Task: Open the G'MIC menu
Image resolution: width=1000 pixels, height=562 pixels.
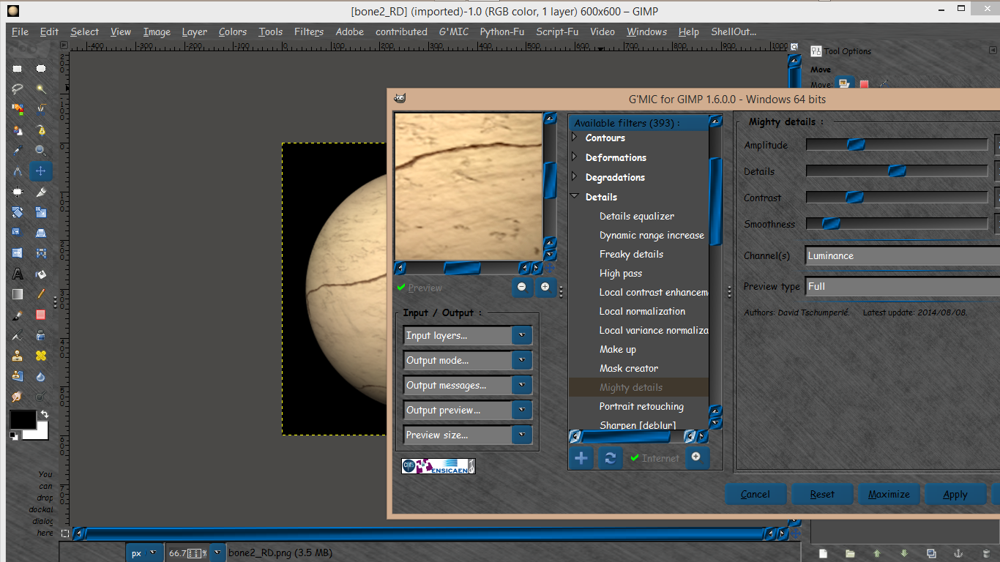Action: click(x=454, y=31)
